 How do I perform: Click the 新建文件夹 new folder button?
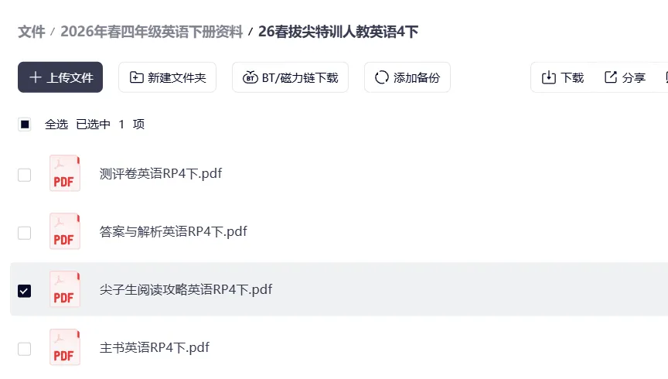pos(167,77)
